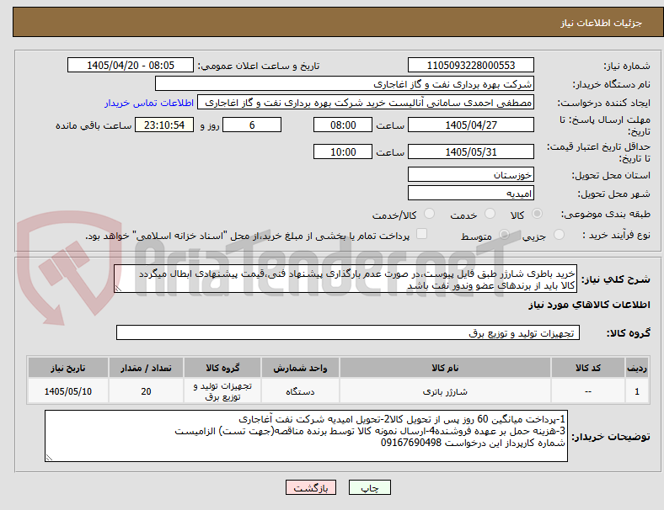Click the general need description text area

coord(345,279)
